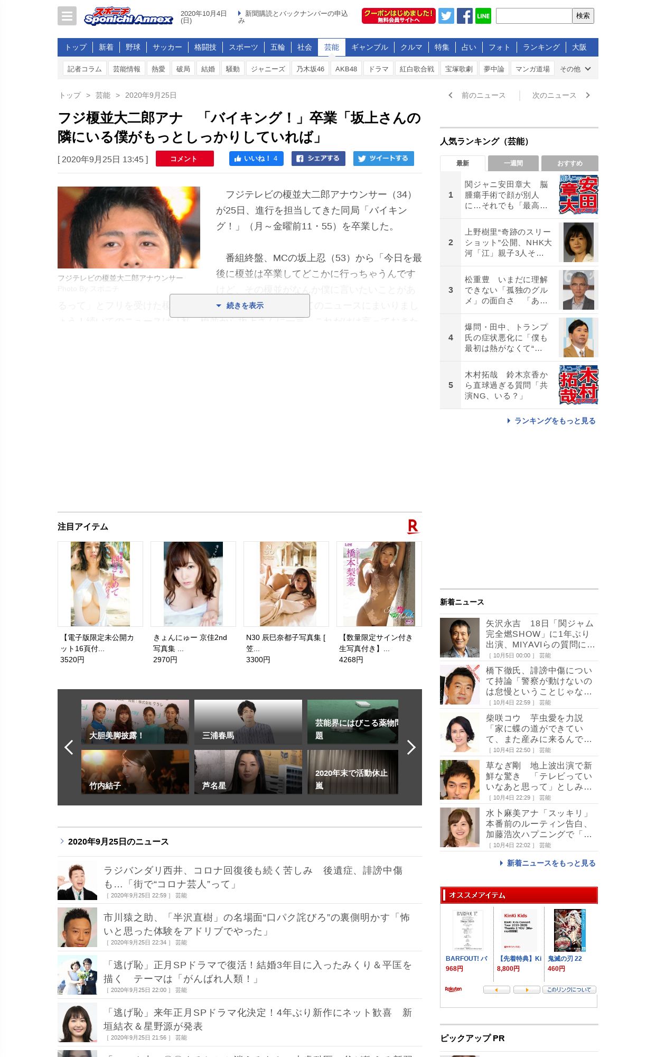Click the Rakuten R logo in 注目アイテム
This screenshot has height=1057, width=656.
click(x=413, y=526)
